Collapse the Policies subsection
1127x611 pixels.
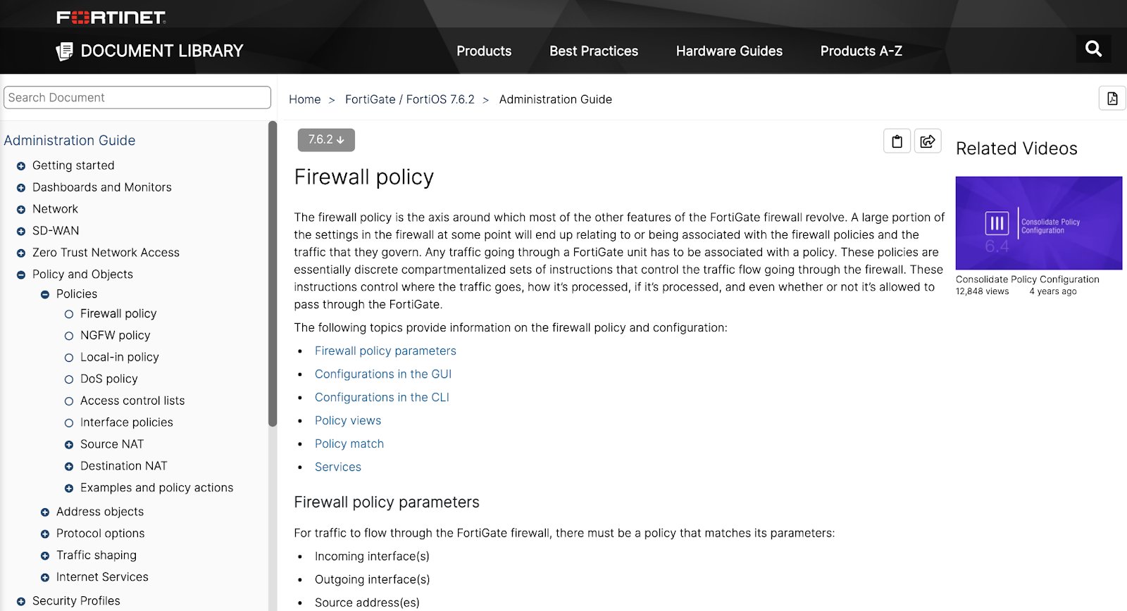pyautogui.click(x=45, y=294)
